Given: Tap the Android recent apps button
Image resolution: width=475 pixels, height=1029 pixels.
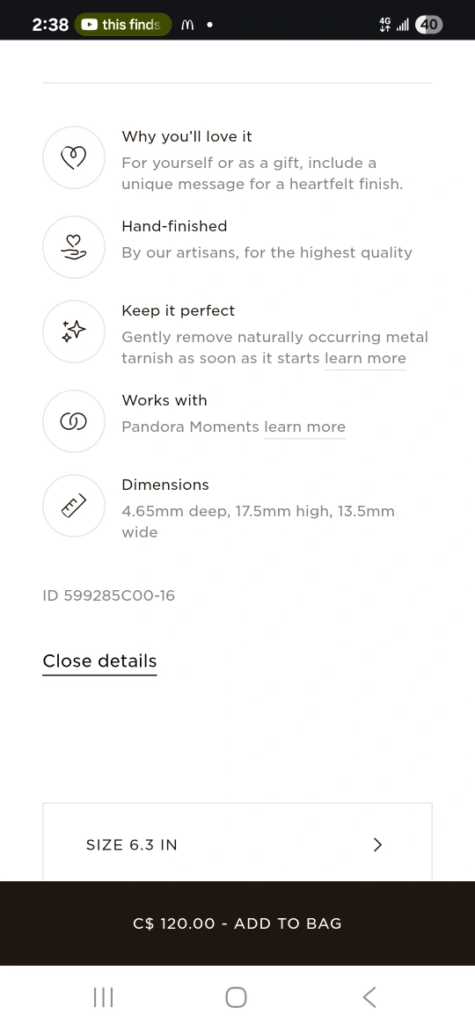Looking at the screenshot, I should pos(103,997).
